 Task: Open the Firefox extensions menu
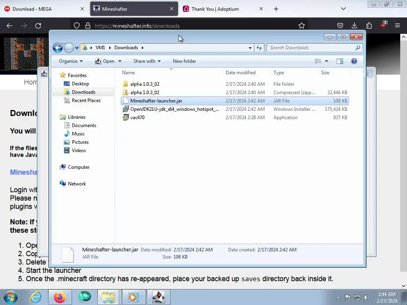(x=369, y=25)
